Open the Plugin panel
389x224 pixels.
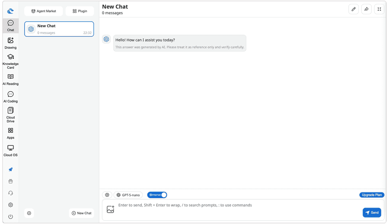point(80,11)
